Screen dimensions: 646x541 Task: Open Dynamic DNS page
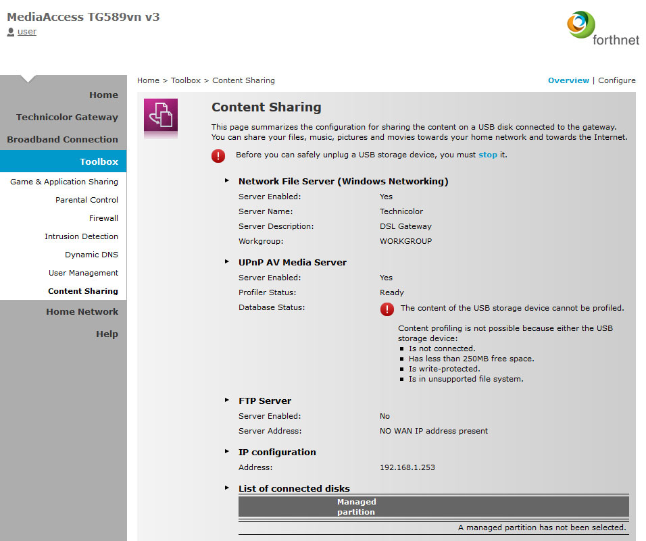(91, 255)
